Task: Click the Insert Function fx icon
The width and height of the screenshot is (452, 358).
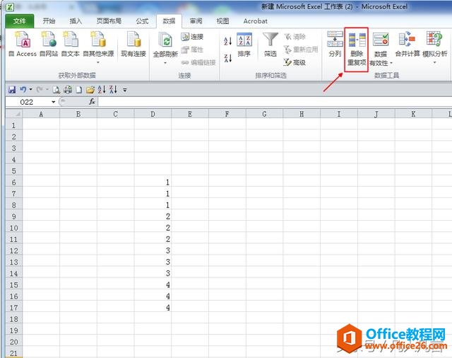Action: pyautogui.click(x=92, y=102)
